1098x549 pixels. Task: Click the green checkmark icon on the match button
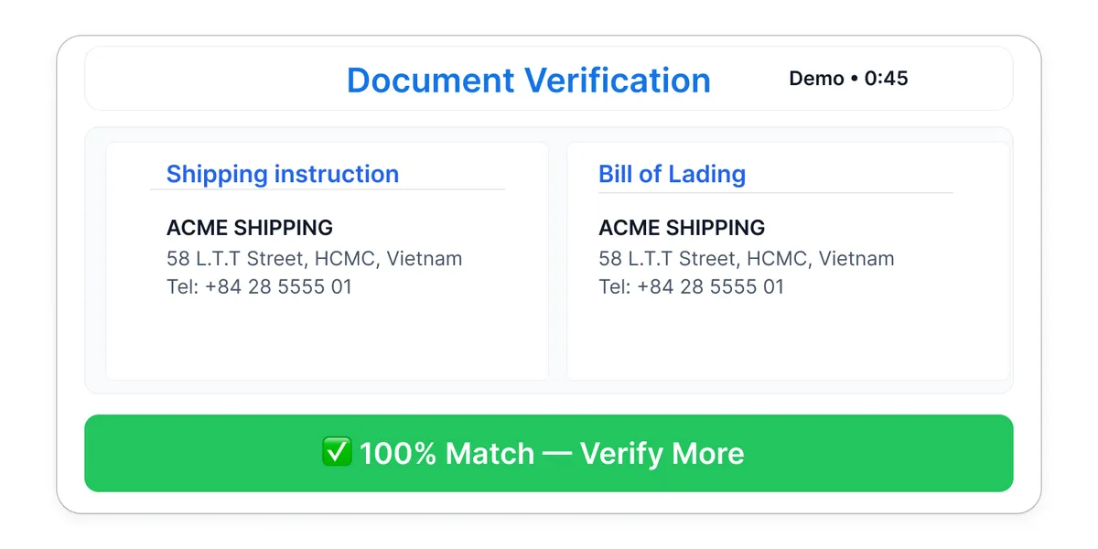[x=337, y=452]
